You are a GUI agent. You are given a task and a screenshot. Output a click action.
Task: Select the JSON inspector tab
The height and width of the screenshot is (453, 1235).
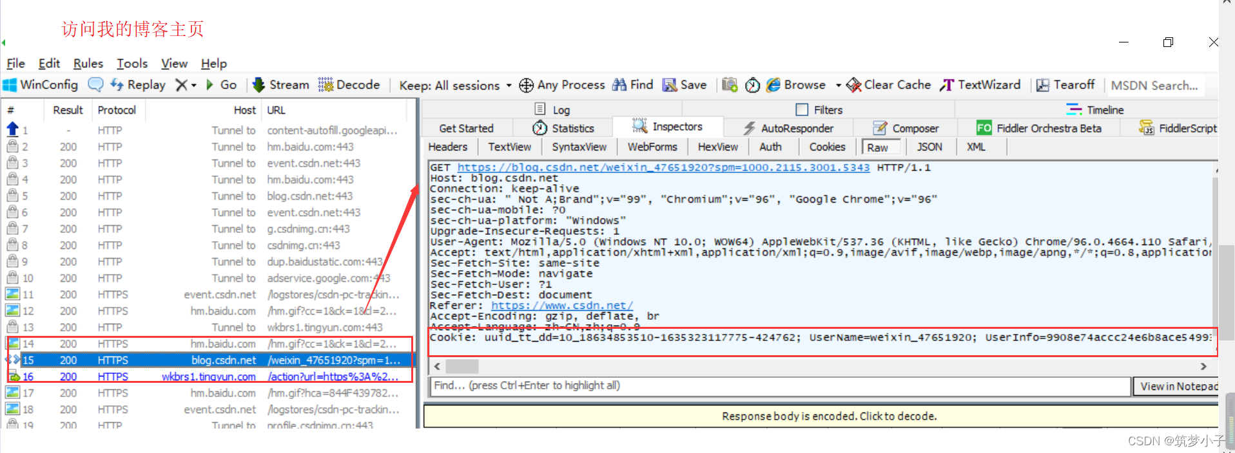929,147
